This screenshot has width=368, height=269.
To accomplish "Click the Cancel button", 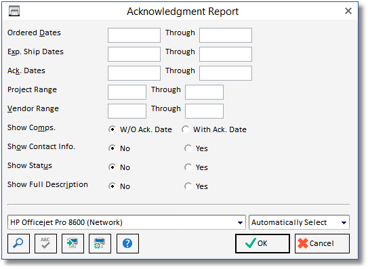I will coord(322,243).
